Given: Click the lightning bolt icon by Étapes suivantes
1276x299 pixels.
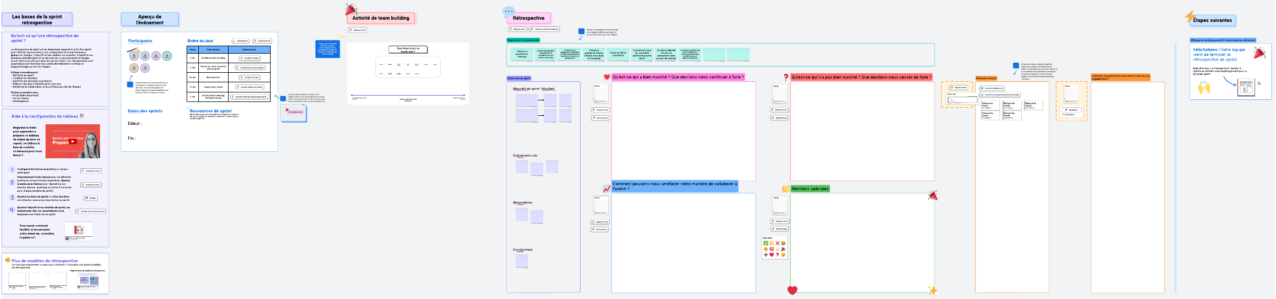Looking at the screenshot, I should [x=1189, y=16].
